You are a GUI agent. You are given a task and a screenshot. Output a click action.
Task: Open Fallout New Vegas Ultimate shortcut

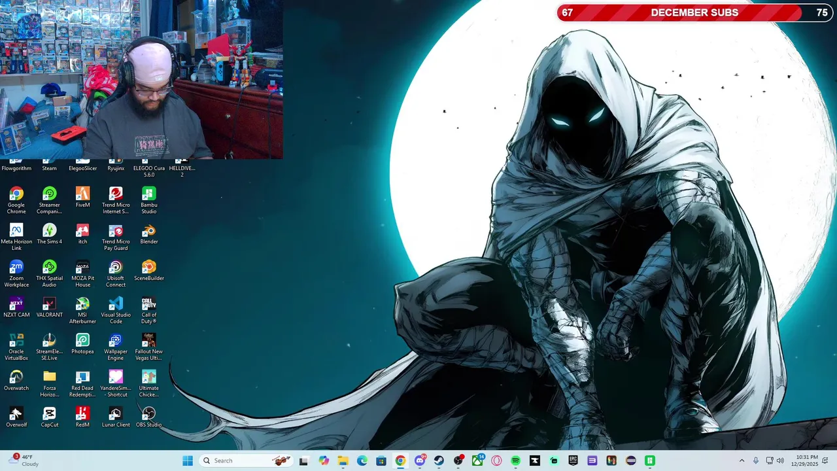tap(149, 347)
